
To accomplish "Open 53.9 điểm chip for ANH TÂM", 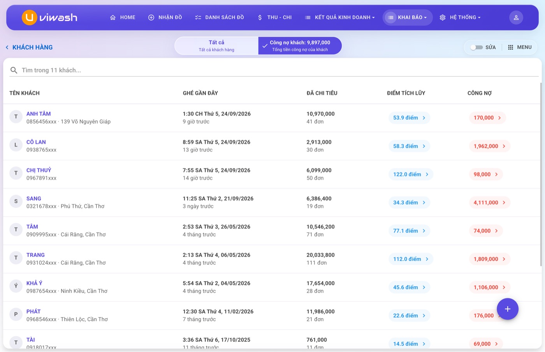I will point(409,118).
